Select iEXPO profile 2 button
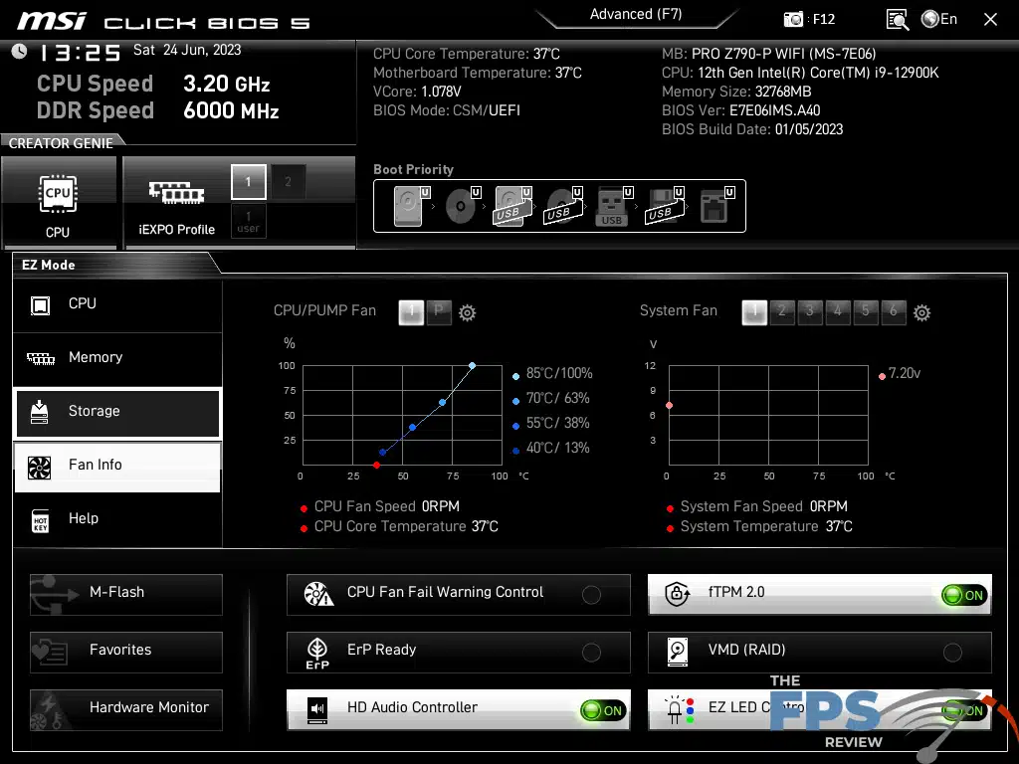1019x764 pixels. pyautogui.click(x=288, y=182)
